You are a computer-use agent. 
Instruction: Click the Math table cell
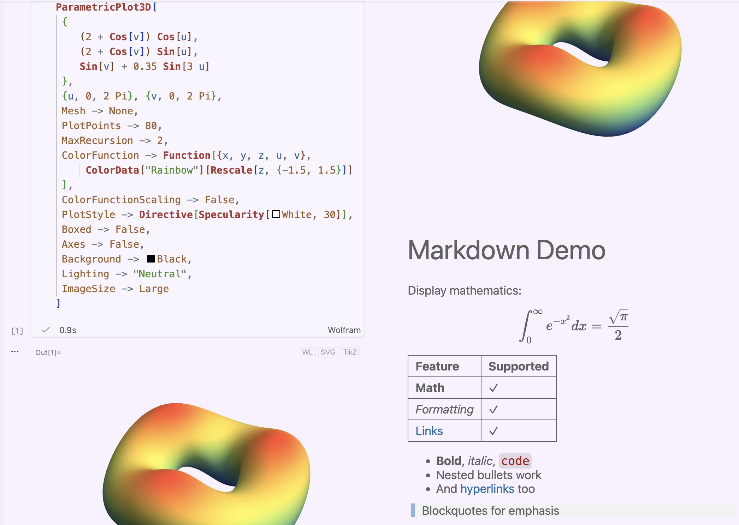(x=430, y=388)
